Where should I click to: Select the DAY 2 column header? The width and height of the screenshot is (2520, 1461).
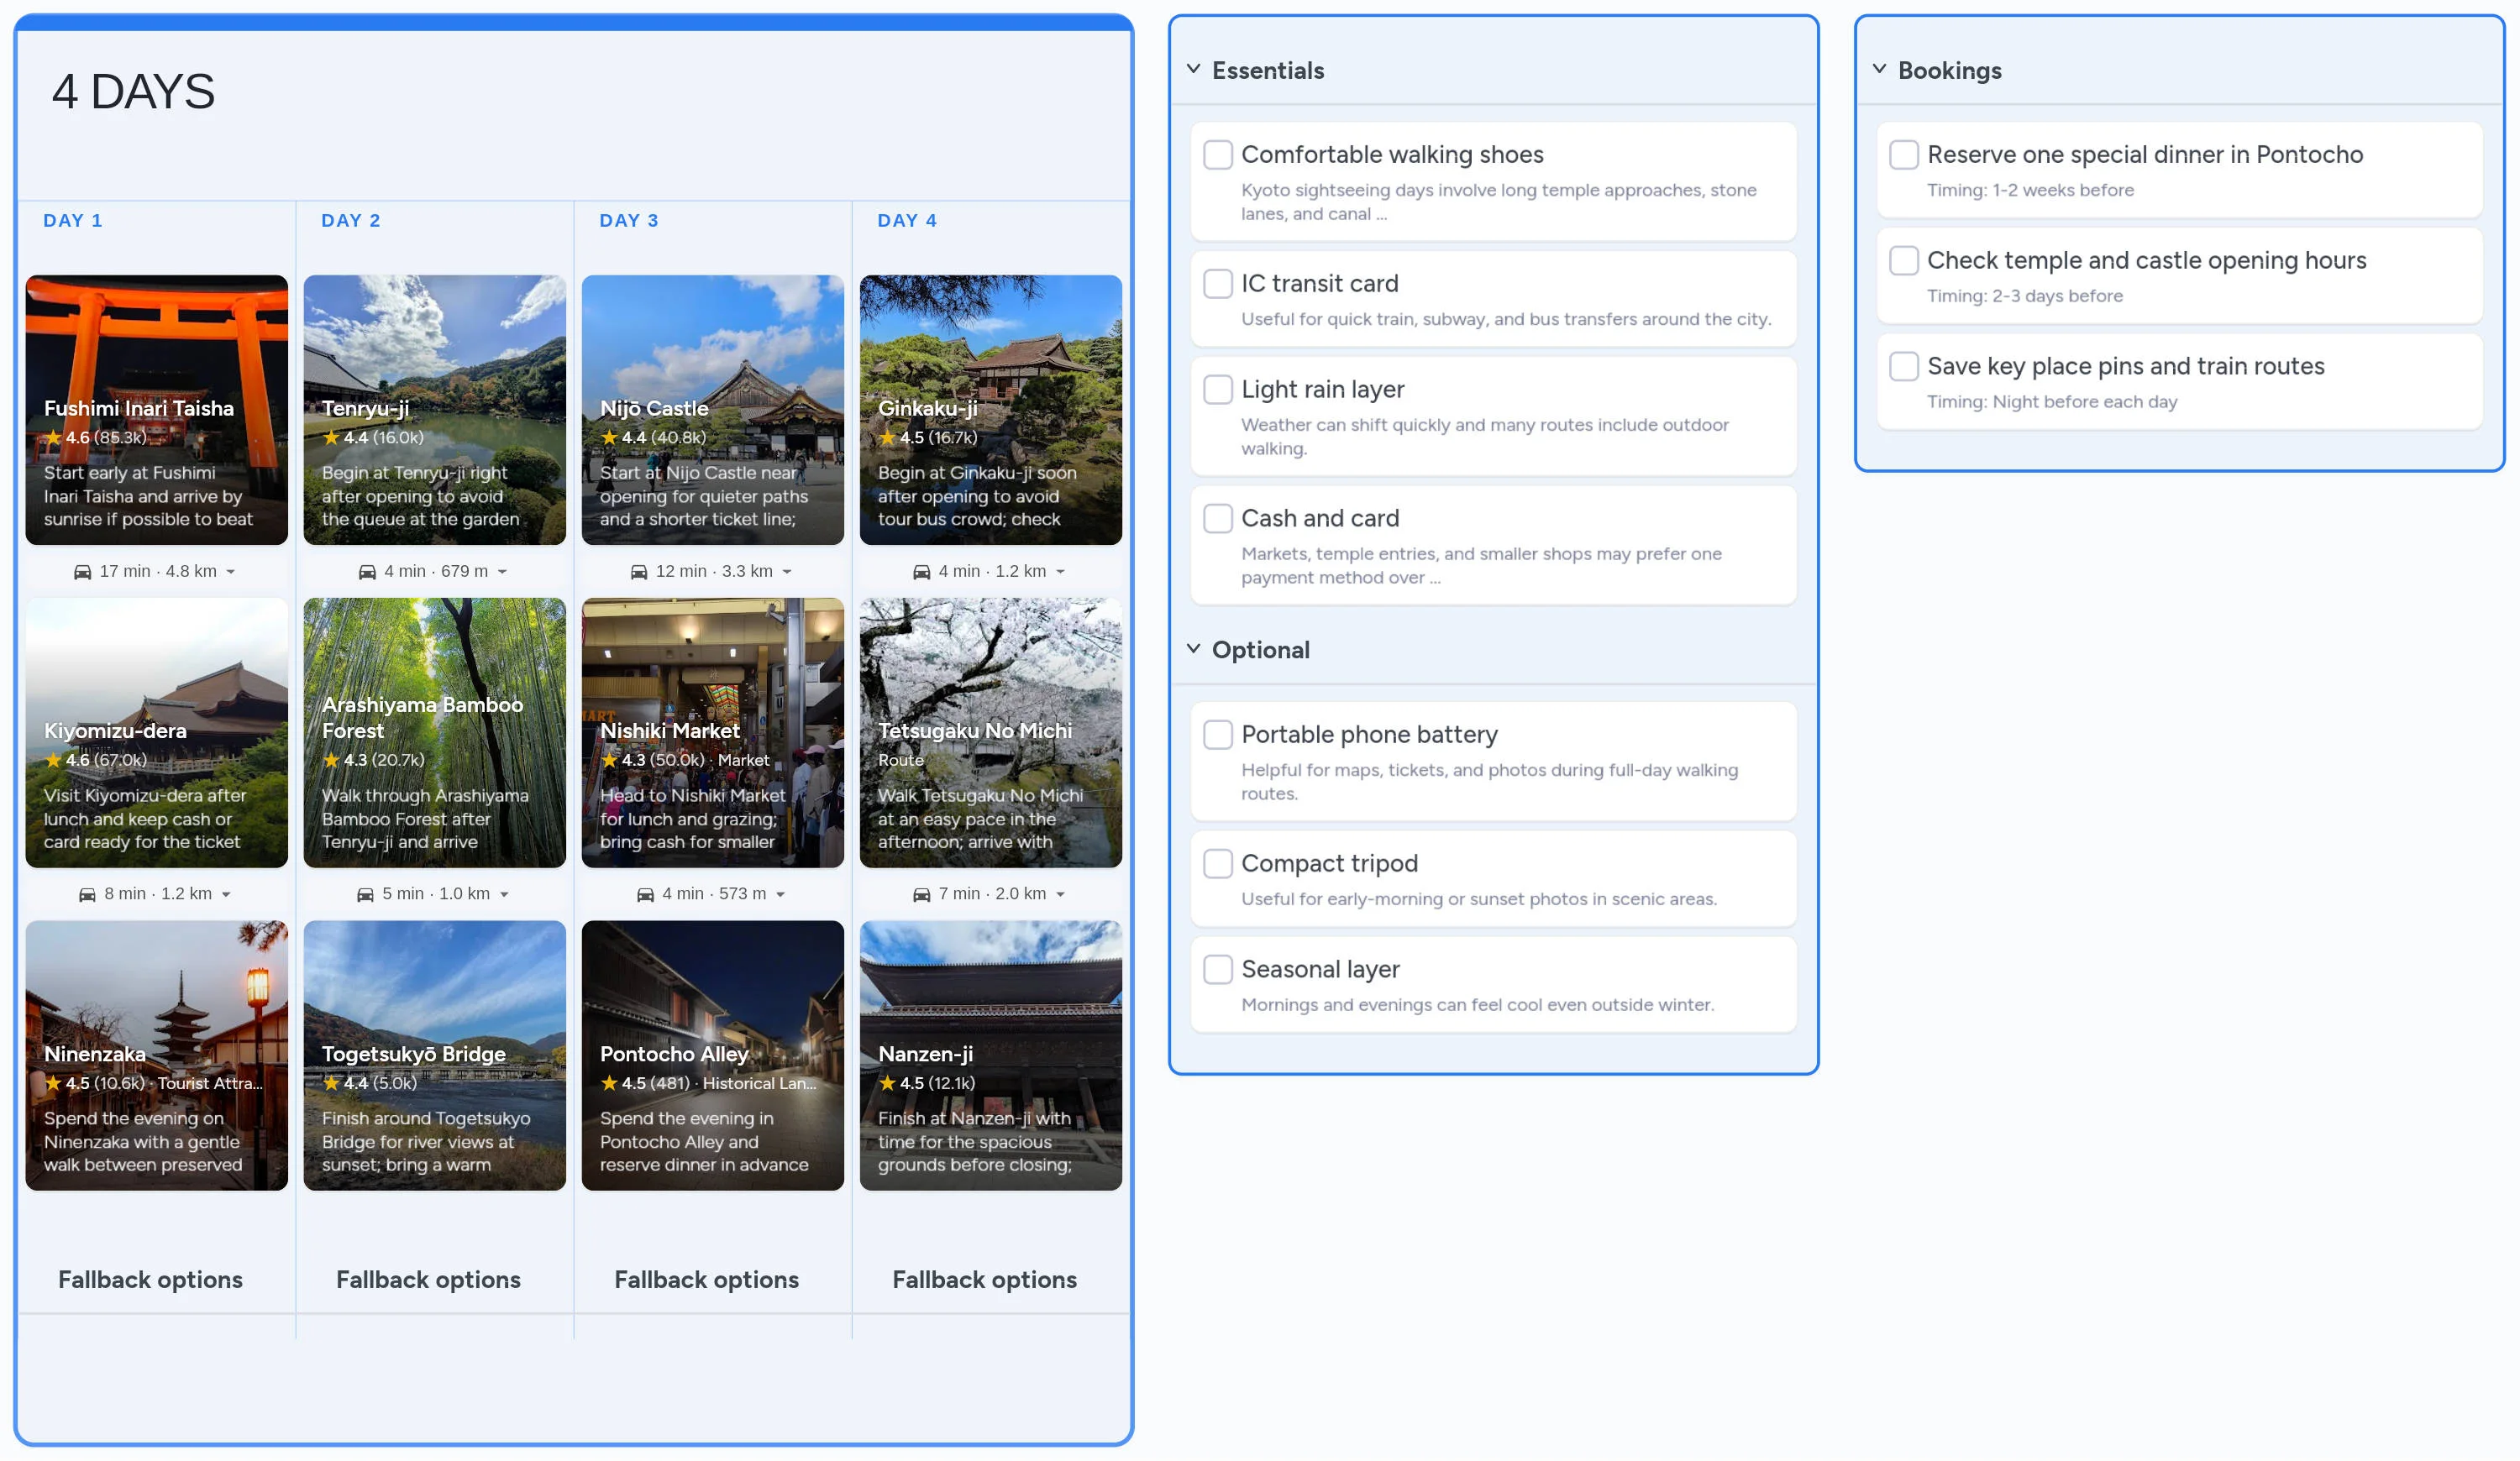(x=350, y=220)
